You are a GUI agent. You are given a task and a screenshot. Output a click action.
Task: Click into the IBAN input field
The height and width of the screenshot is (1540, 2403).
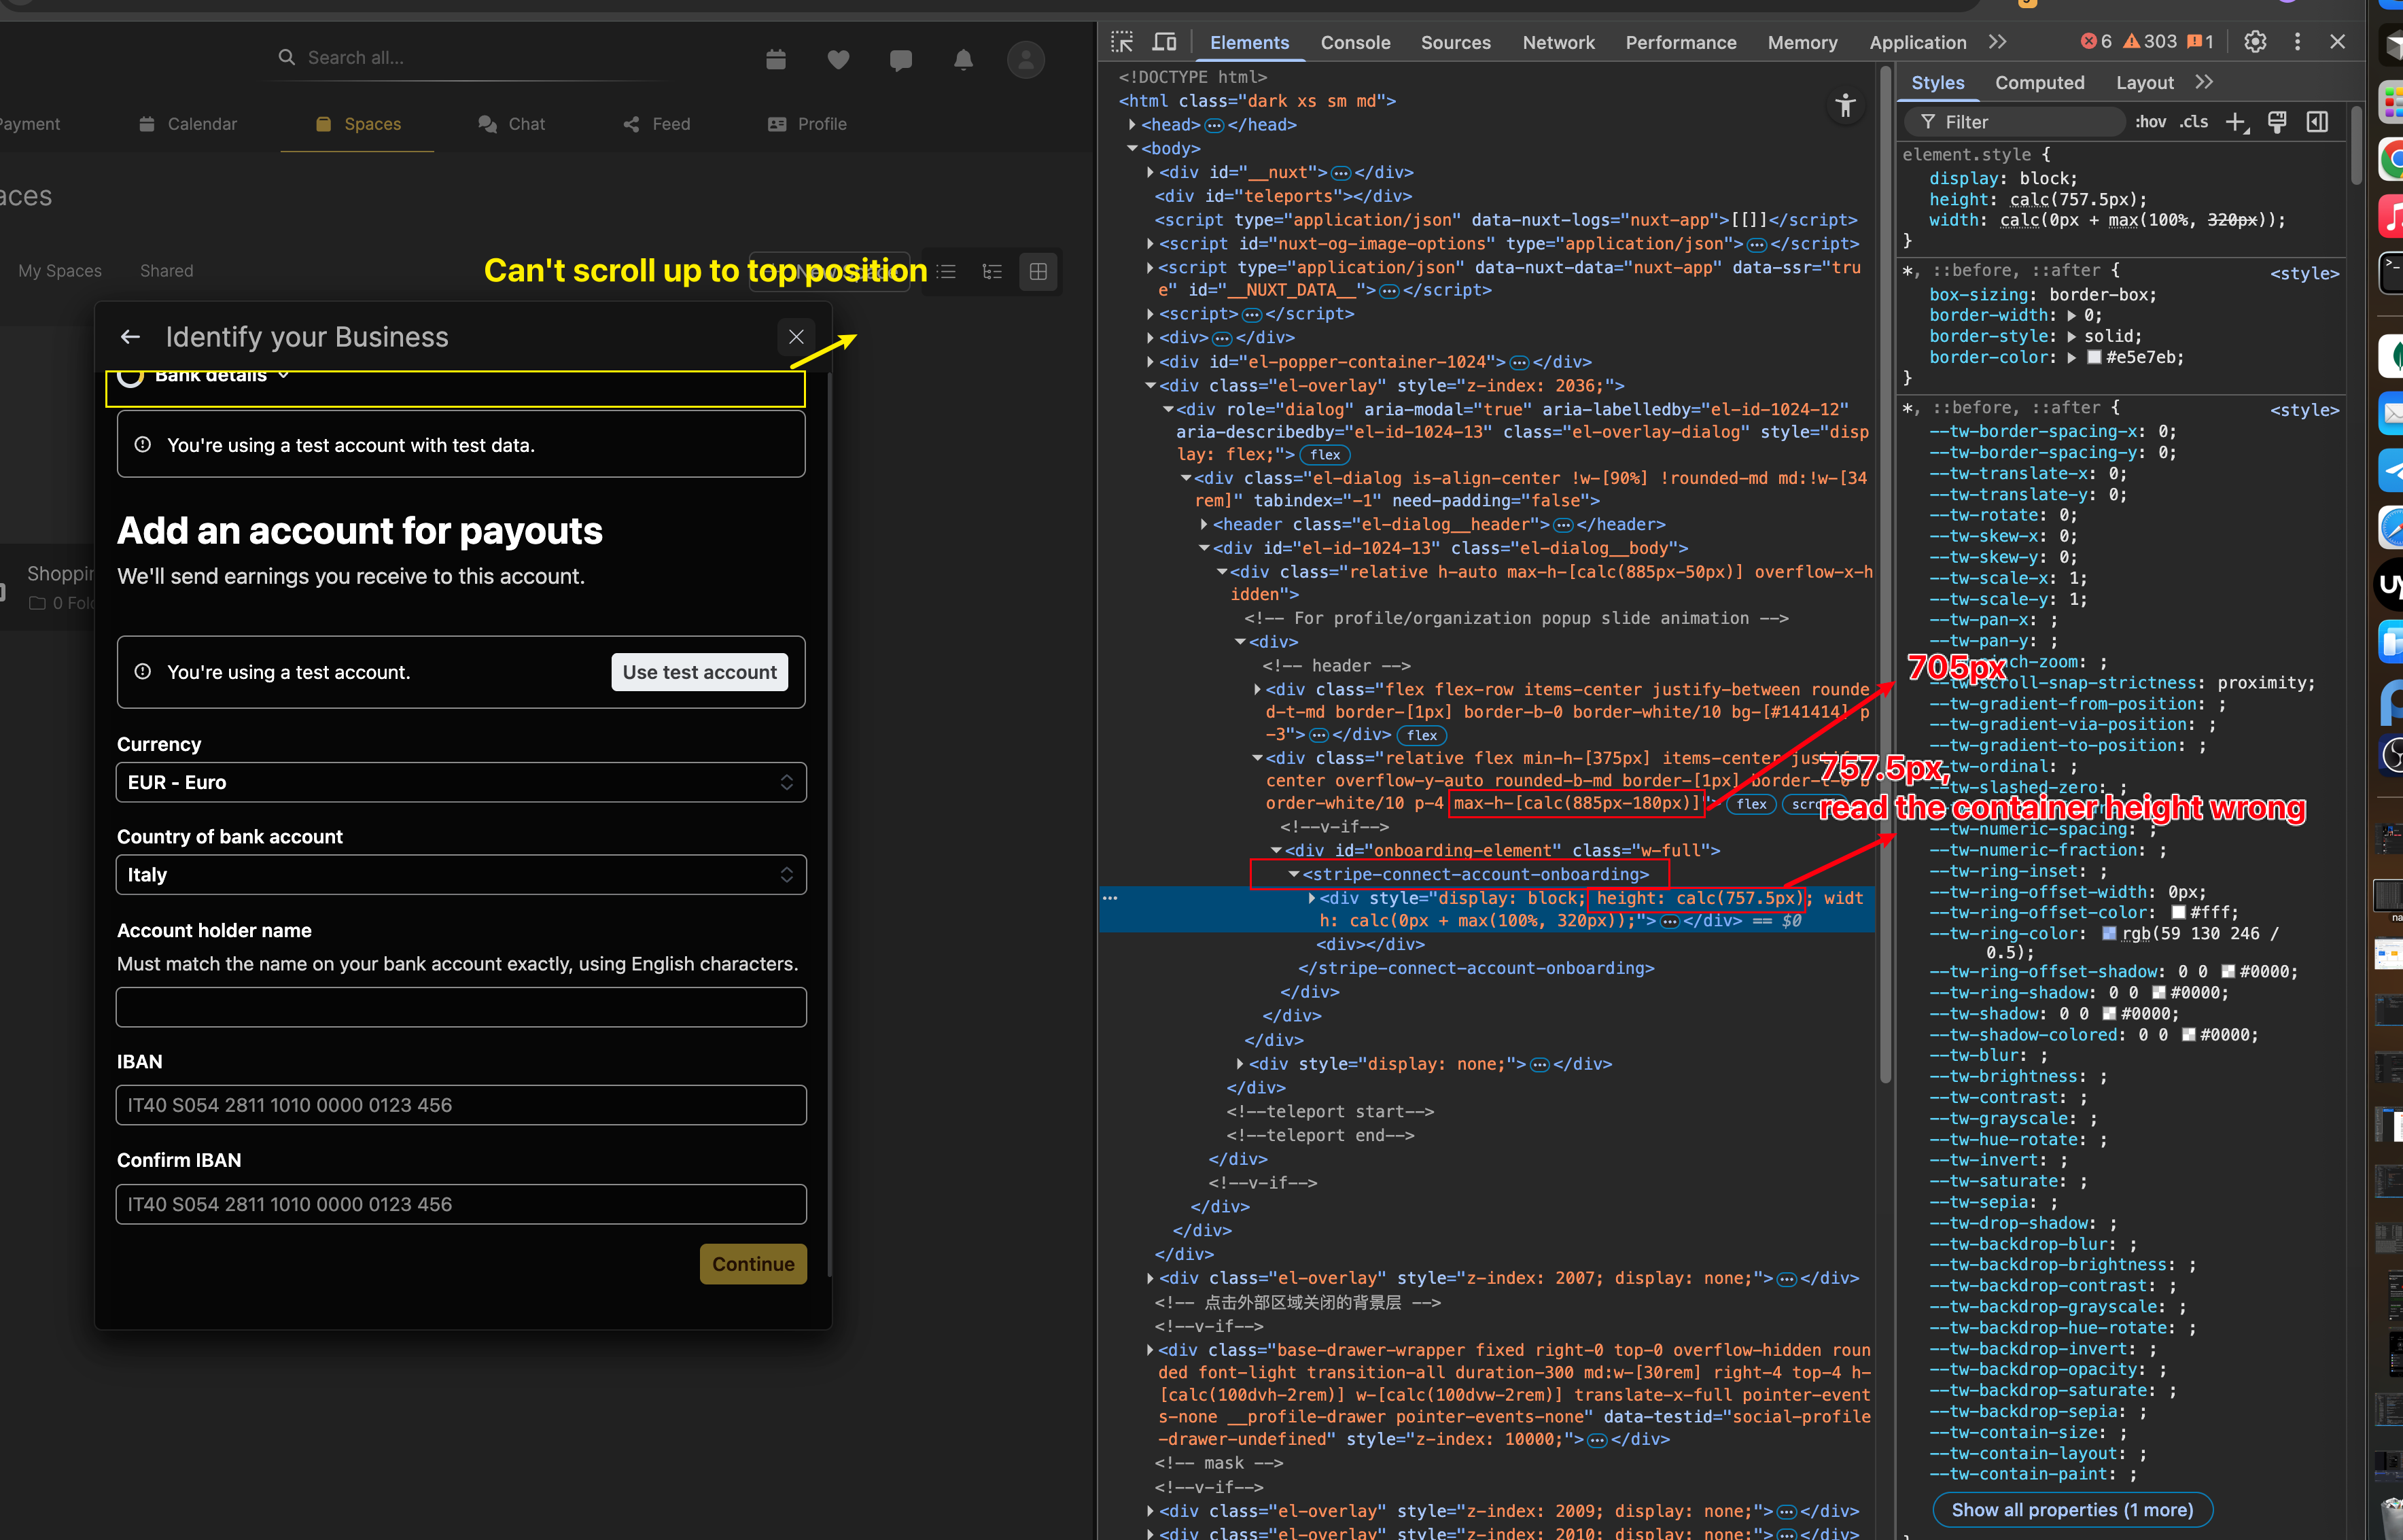461,1105
